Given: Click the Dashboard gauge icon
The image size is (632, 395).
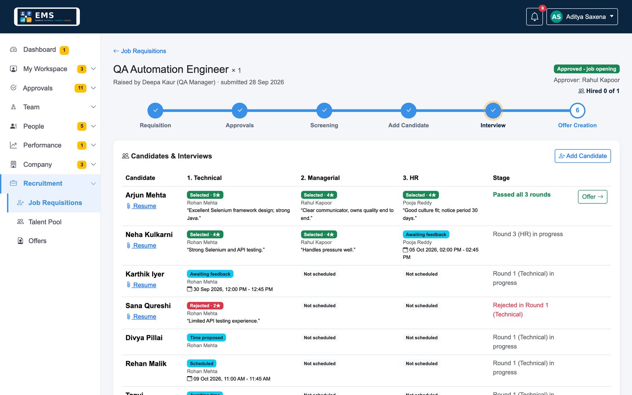Looking at the screenshot, I should coord(13,50).
